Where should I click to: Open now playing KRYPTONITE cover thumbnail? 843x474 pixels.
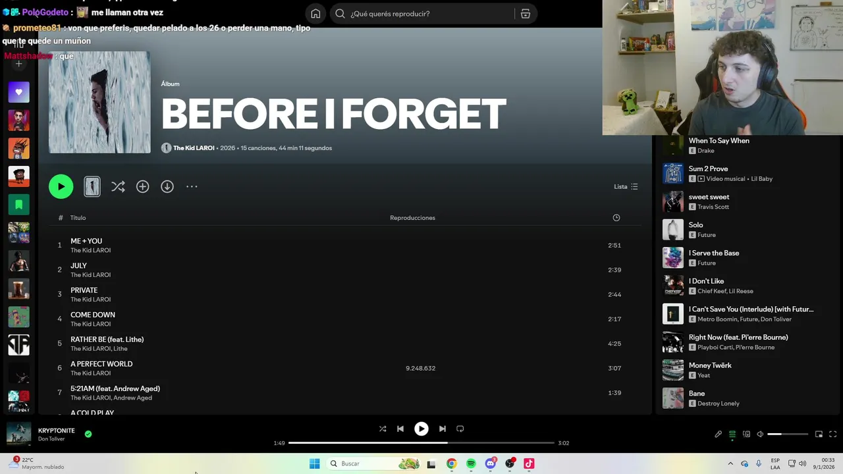click(x=18, y=434)
